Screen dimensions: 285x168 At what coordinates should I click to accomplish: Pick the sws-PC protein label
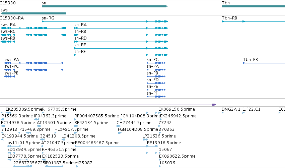[x=11, y=66]
